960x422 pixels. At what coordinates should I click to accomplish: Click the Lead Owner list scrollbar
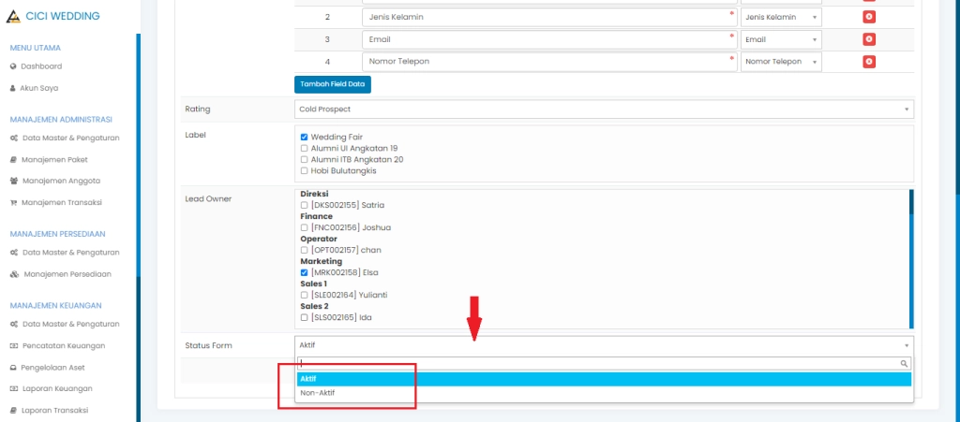coord(910,257)
